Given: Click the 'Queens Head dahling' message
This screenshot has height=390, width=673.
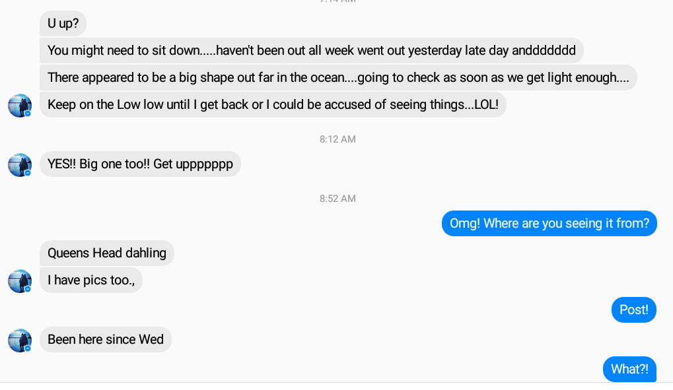Looking at the screenshot, I should pyautogui.click(x=106, y=253).
